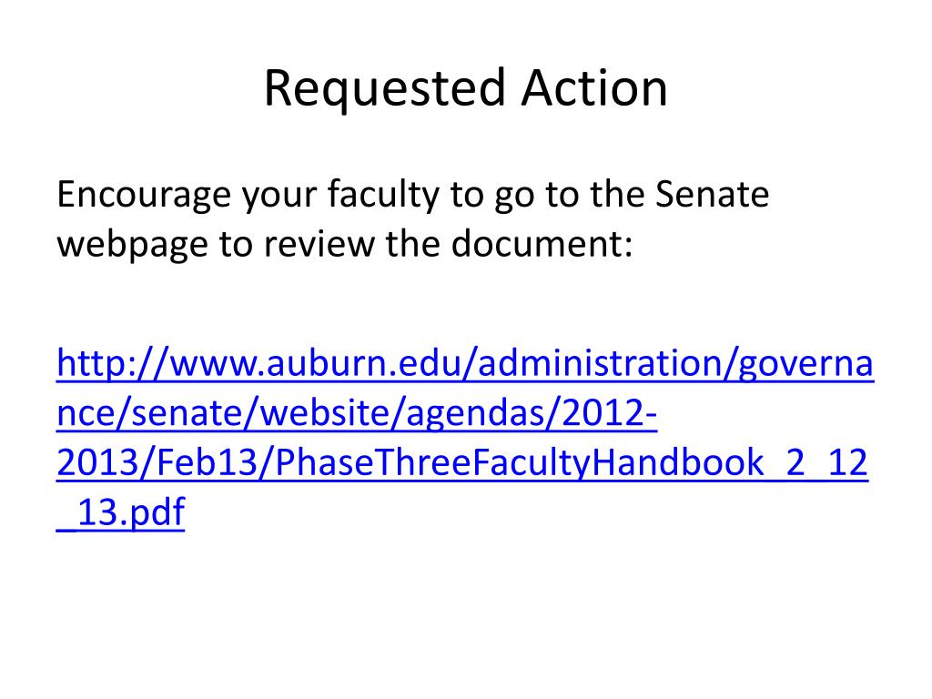The height and width of the screenshot is (699, 932).
Task: Click 'agendas/2012-' segment in the URL
Action: pyautogui.click(x=532, y=412)
